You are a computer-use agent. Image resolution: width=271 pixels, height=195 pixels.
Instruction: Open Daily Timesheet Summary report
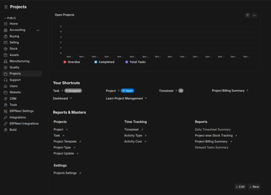point(213,129)
